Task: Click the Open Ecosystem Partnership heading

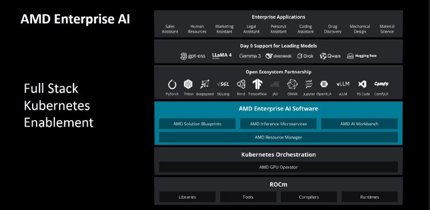Action: pos(278,72)
